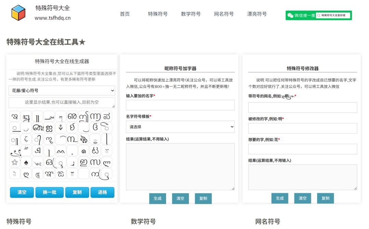Open the 首页 navigation item
369x229 pixels.
coord(124,14)
